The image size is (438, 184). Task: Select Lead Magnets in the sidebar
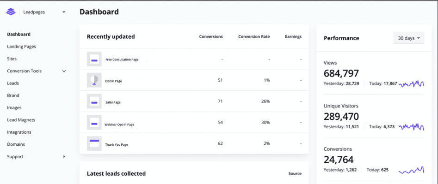[x=21, y=120]
